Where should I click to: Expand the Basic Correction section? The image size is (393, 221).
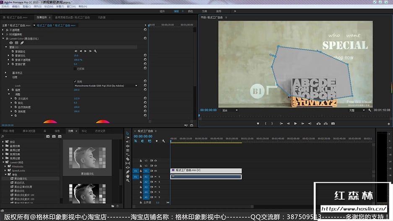coord(6,73)
